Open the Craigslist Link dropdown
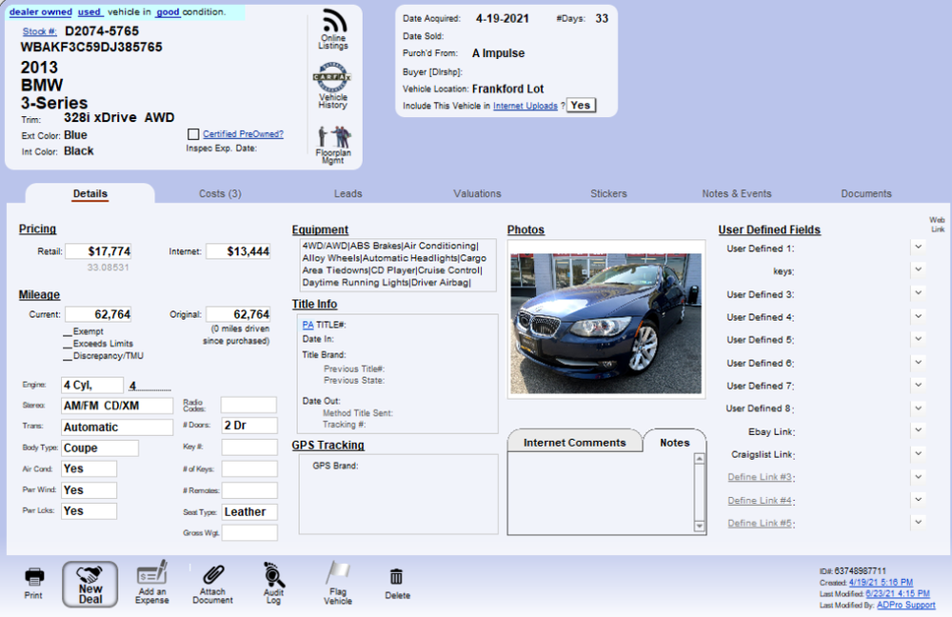The image size is (952, 617). click(919, 453)
